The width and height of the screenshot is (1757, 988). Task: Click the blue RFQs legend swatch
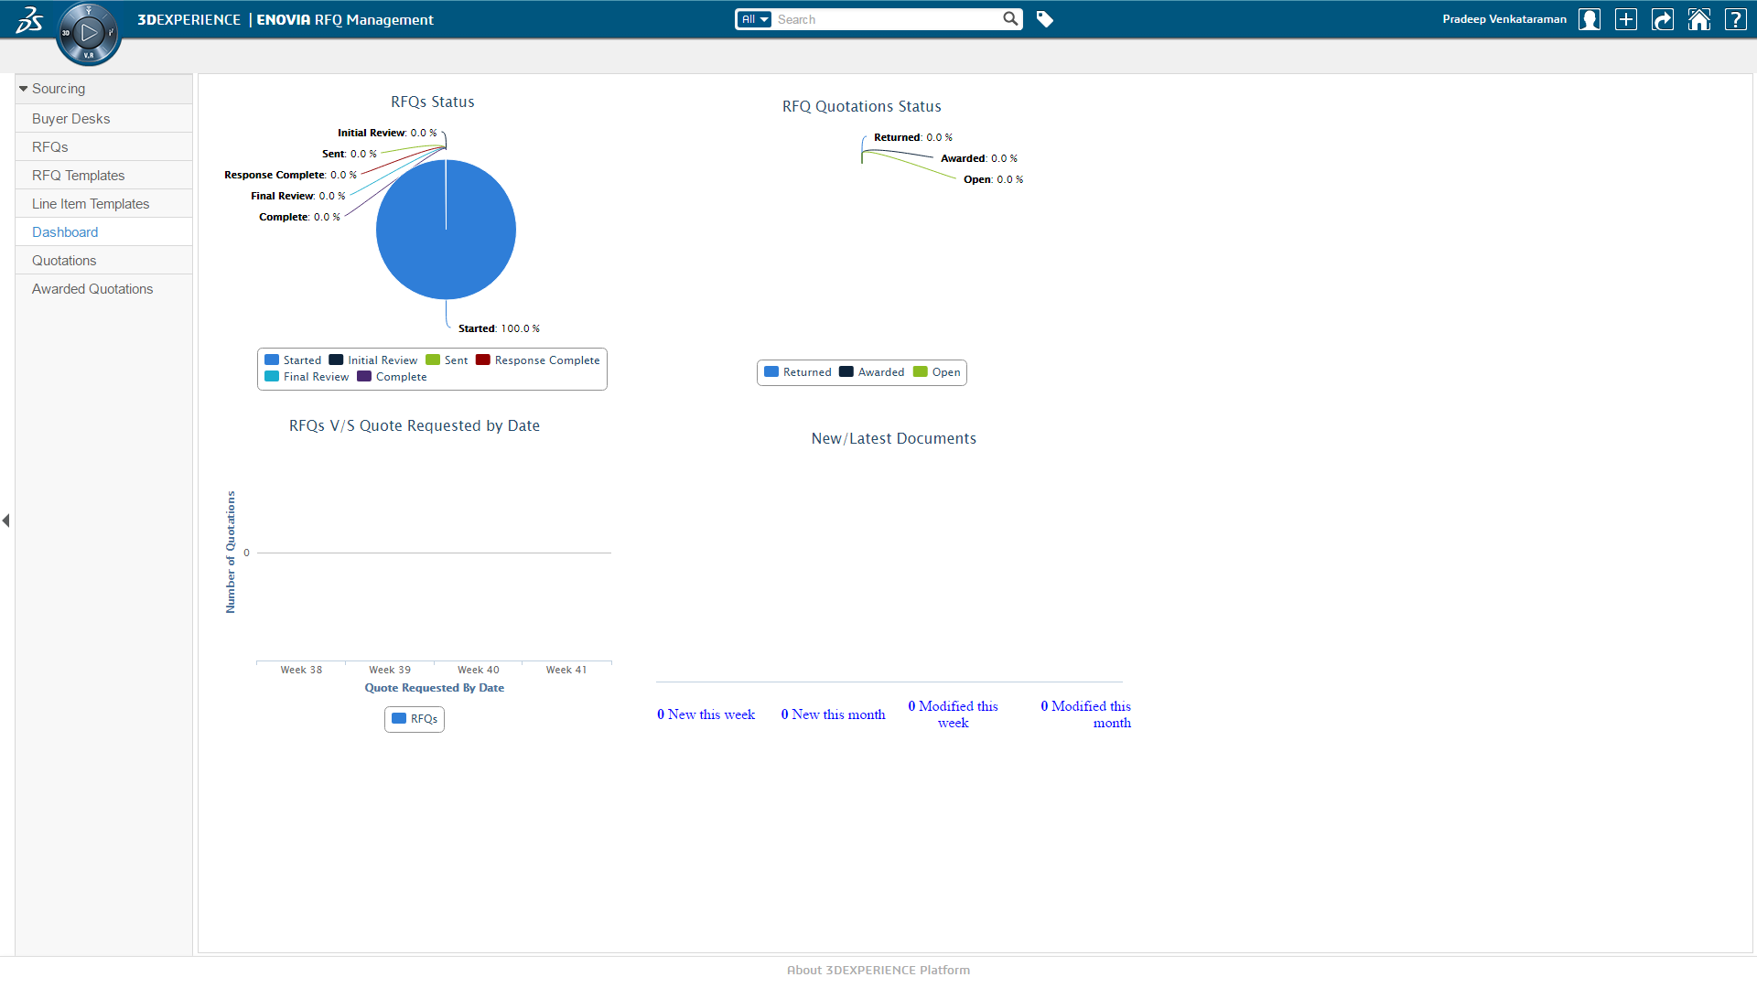tap(399, 719)
